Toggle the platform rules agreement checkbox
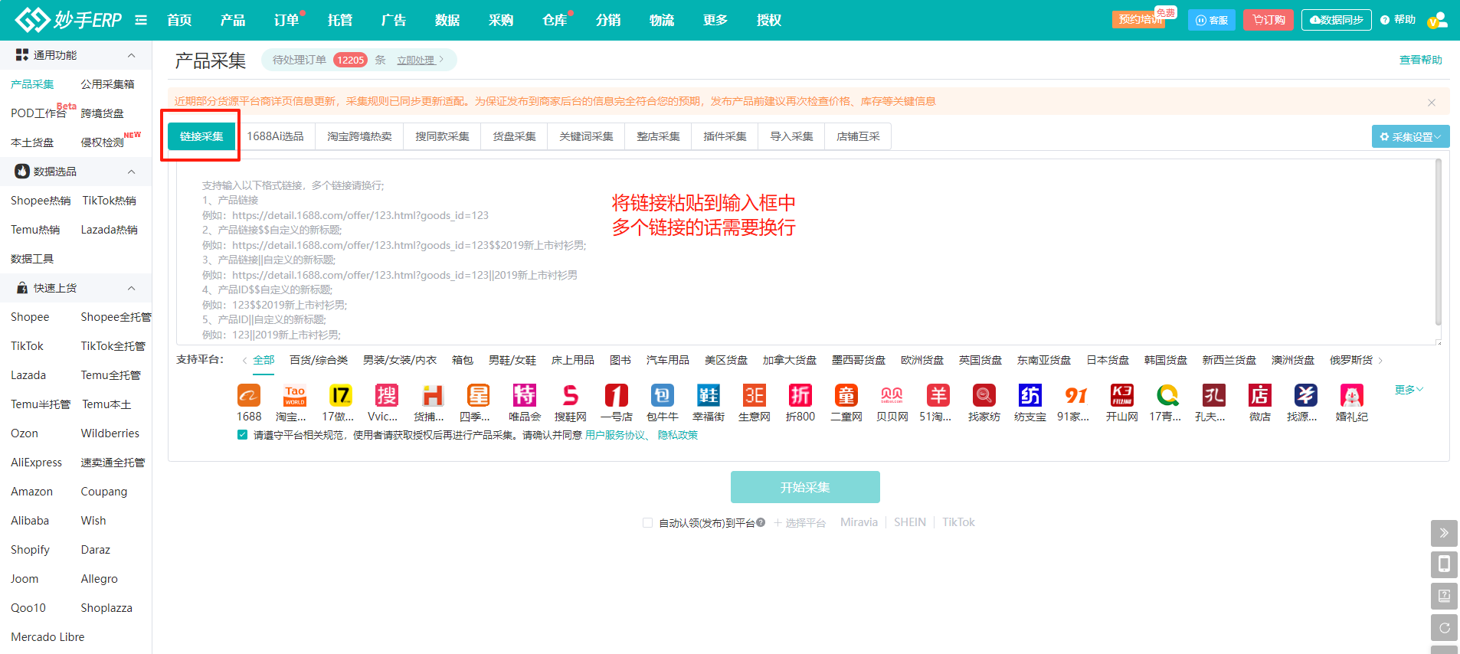Image resolution: width=1460 pixels, height=654 pixels. (x=242, y=435)
